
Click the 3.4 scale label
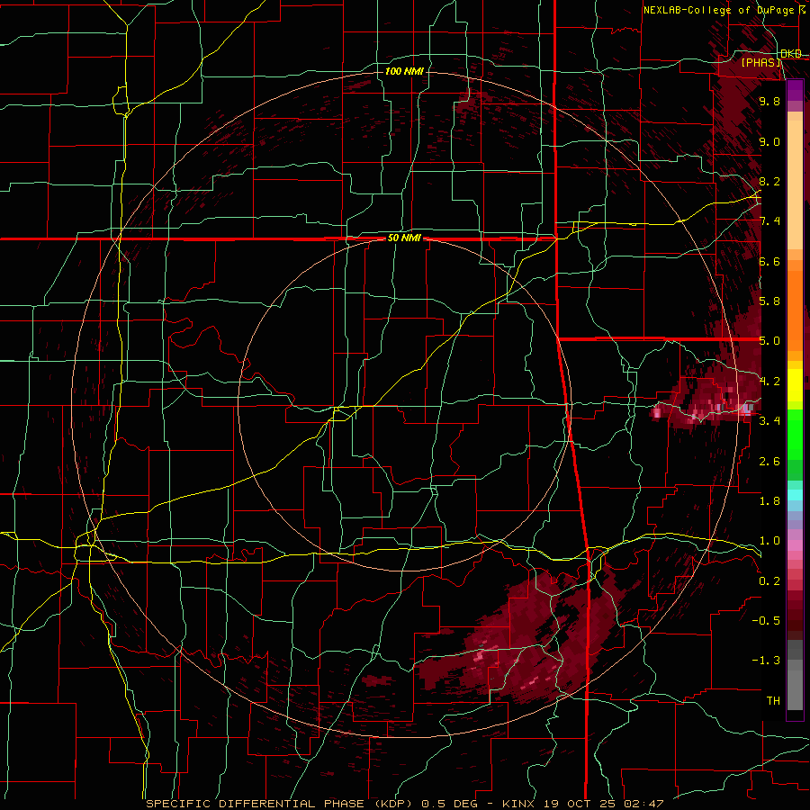click(x=769, y=421)
